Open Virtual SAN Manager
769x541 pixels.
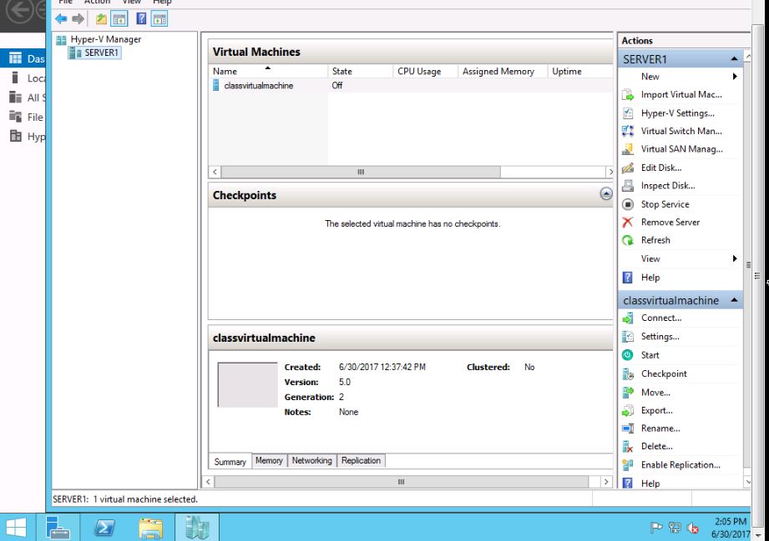681,149
